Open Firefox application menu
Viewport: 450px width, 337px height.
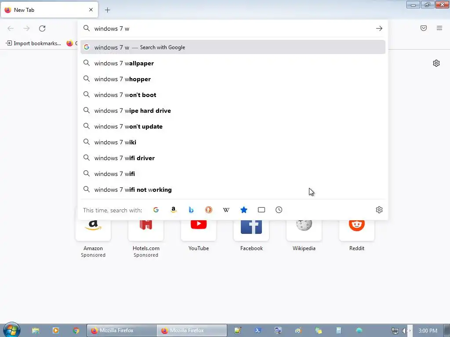pos(439,28)
